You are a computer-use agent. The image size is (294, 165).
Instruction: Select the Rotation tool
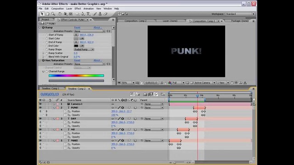[60, 14]
